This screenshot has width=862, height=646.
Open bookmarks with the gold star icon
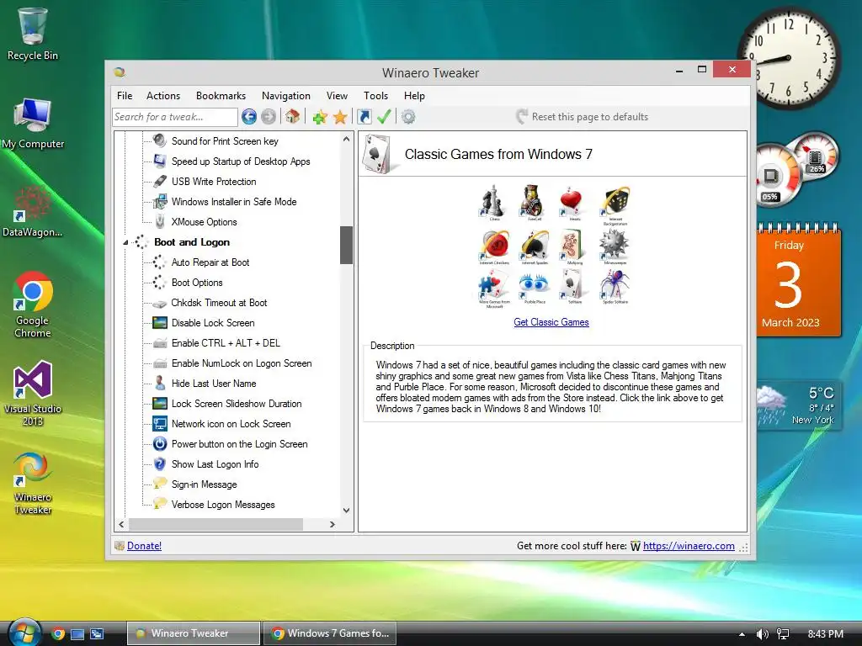340,116
